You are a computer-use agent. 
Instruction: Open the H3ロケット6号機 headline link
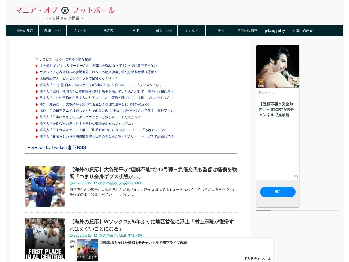(x=102, y=85)
